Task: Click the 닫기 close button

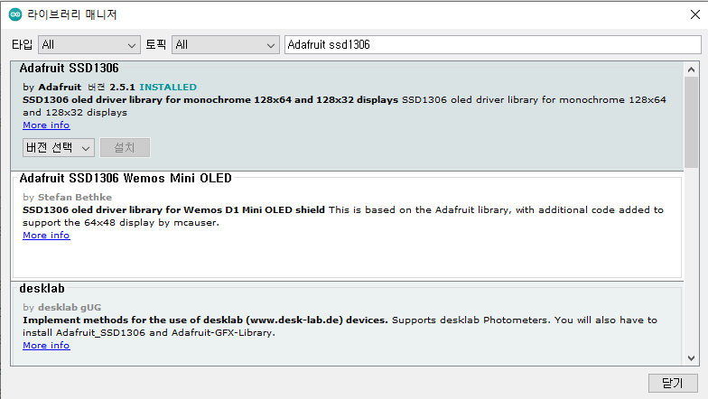Action: coord(673,383)
